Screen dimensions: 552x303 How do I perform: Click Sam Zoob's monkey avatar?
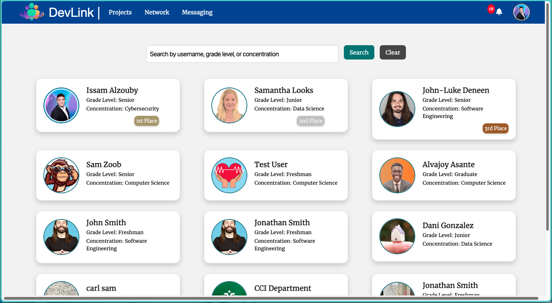61,175
